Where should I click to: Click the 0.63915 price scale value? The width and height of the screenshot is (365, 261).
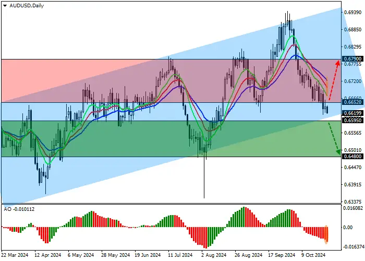(352, 184)
